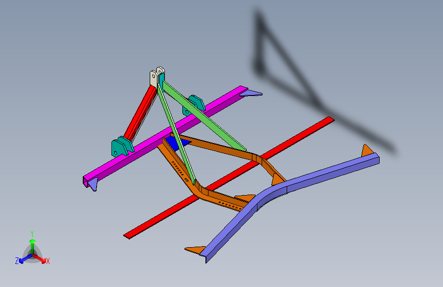This screenshot has height=287, width=443.
Task: Select the red angled strut under the apex
Action: (x=141, y=113)
